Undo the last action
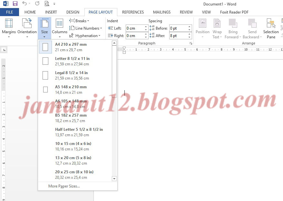The image size is (283, 201). tap(24, 4)
